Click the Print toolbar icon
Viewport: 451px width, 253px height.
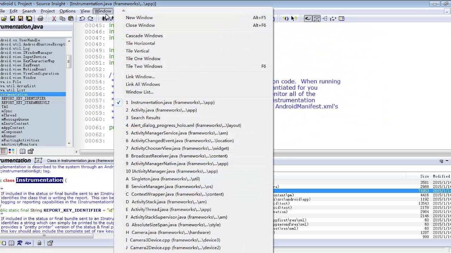[x=41, y=19]
